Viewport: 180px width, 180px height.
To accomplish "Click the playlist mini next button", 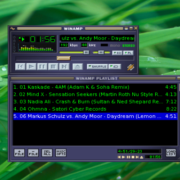I will [137, 157].
